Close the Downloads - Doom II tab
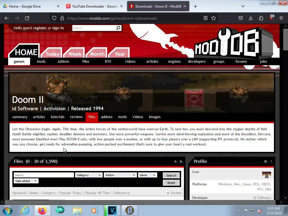288x216 pixels. 185,6
